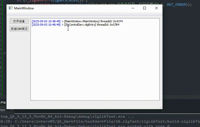This screenshot has height=127, width=200.
Task: Click the resize grip at window corner
Action: (161, 108)
